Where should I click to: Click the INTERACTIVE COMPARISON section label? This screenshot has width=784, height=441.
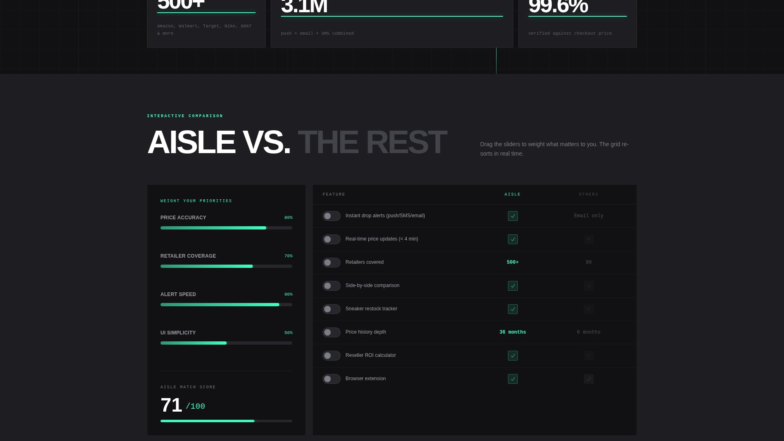185,116
